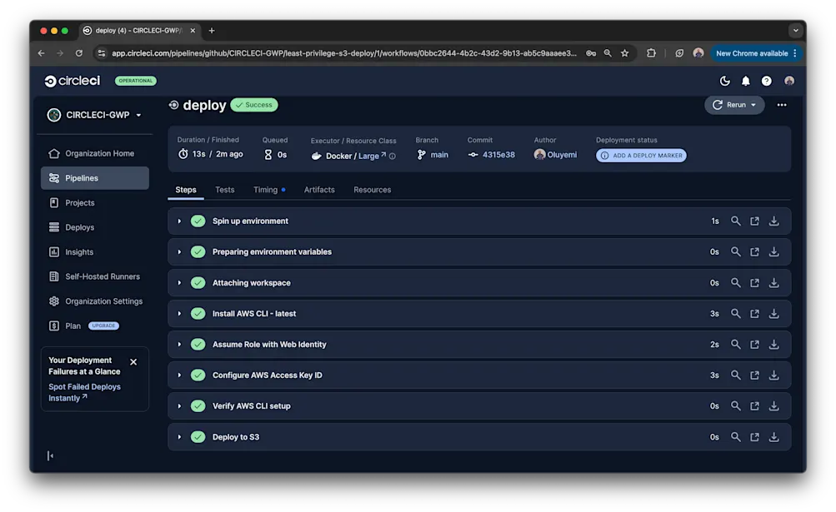Expand the Spin up environment step
This screenshot has height=512, width=836.
tap(179, 221)
